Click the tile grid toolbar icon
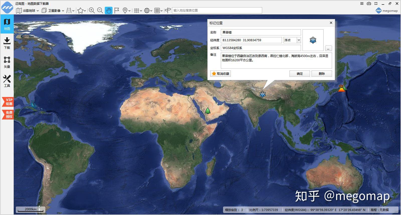The height and width of the screenshot is (215, 401). coord(157,10)
